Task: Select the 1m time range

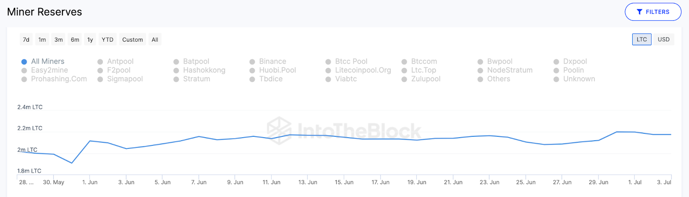Action: click(x=42, y=40)
